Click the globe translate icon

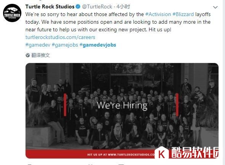coord(28,55)
